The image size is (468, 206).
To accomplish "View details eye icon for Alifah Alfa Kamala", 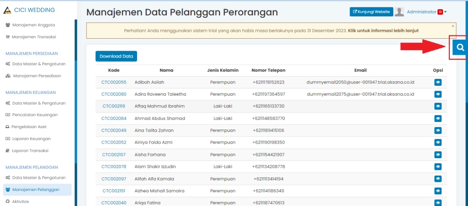I will [438, 179].
